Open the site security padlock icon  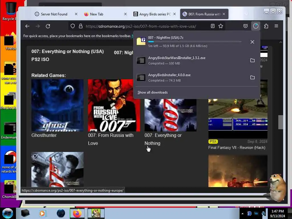(81, 26)
